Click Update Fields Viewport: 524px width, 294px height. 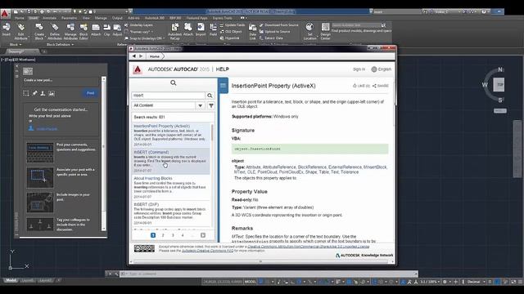click(x=233, y=25)
